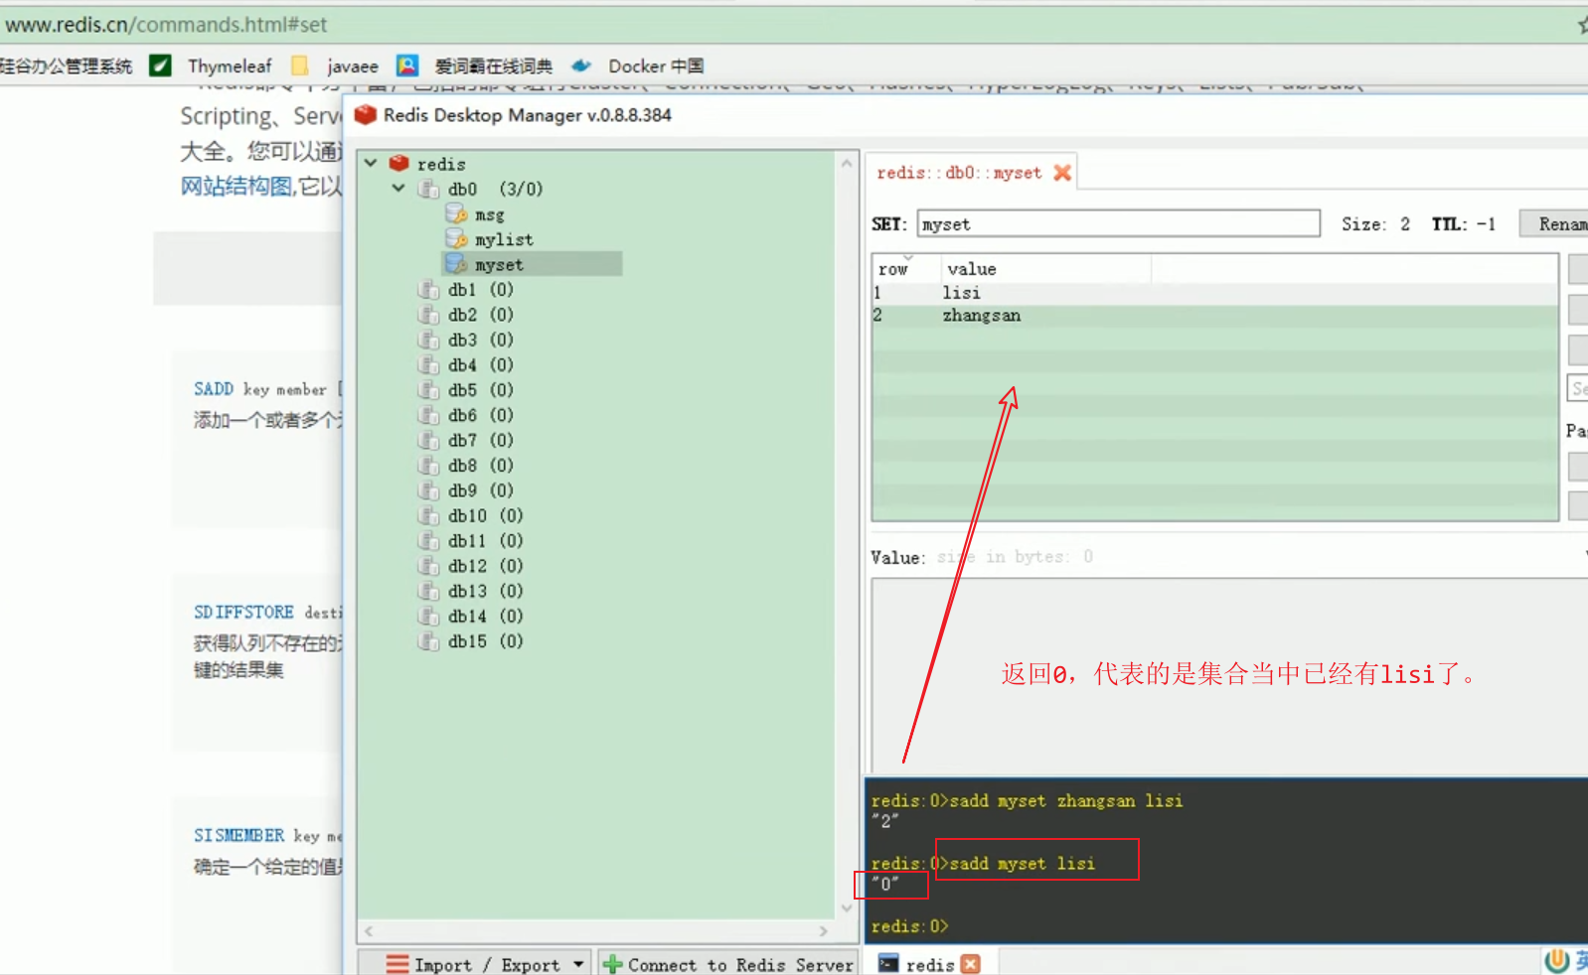Open the SDIFFSTORE command link on webpage
Viewport: 1588px width, 975px height.
click(243, 613)
